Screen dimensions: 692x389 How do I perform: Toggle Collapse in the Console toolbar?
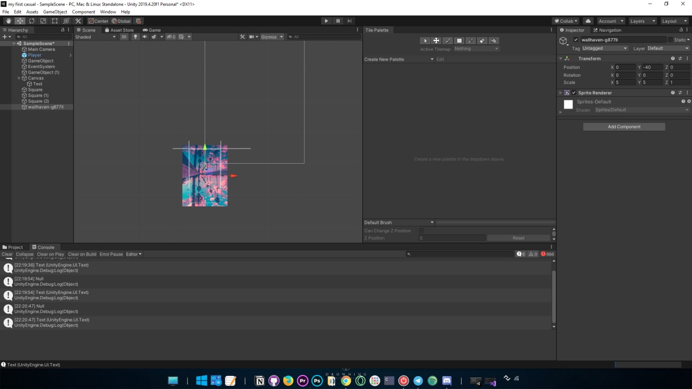click(24, 254)
